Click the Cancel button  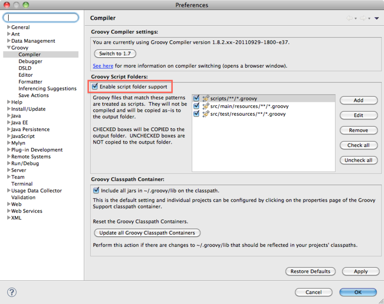click(x=313, y=292)
